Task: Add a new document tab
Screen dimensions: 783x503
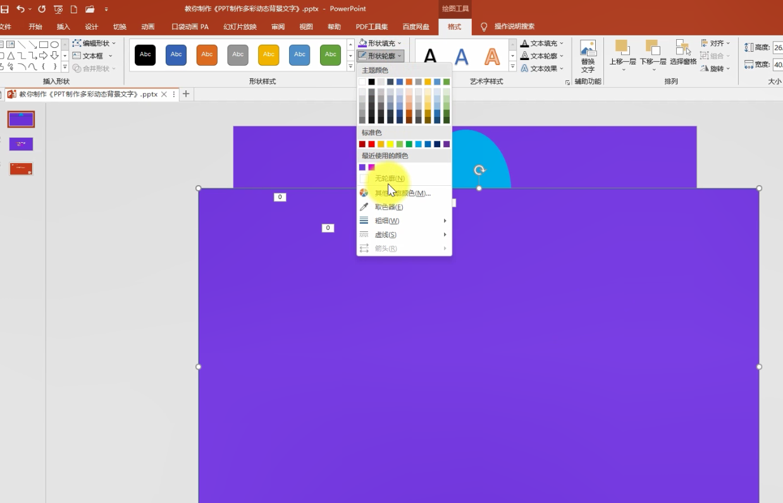Action: point(186,94)
